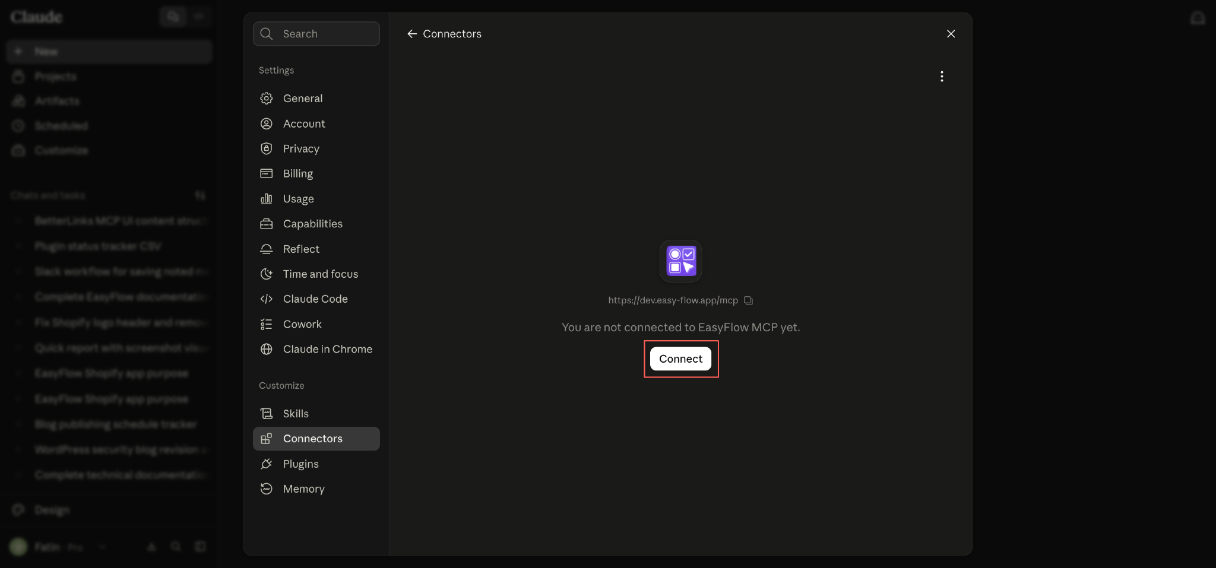Screen dimensions: 1216x568
Task: Open Billing settings
Action: tap(316, 173)
